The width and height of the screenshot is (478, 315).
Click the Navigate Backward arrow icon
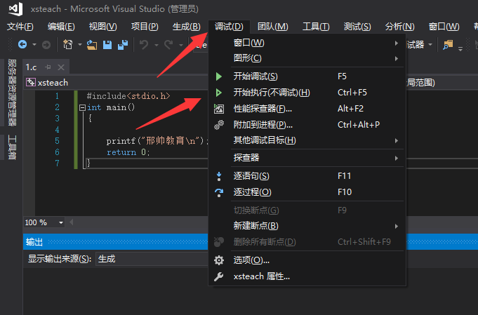click(22, 44)
